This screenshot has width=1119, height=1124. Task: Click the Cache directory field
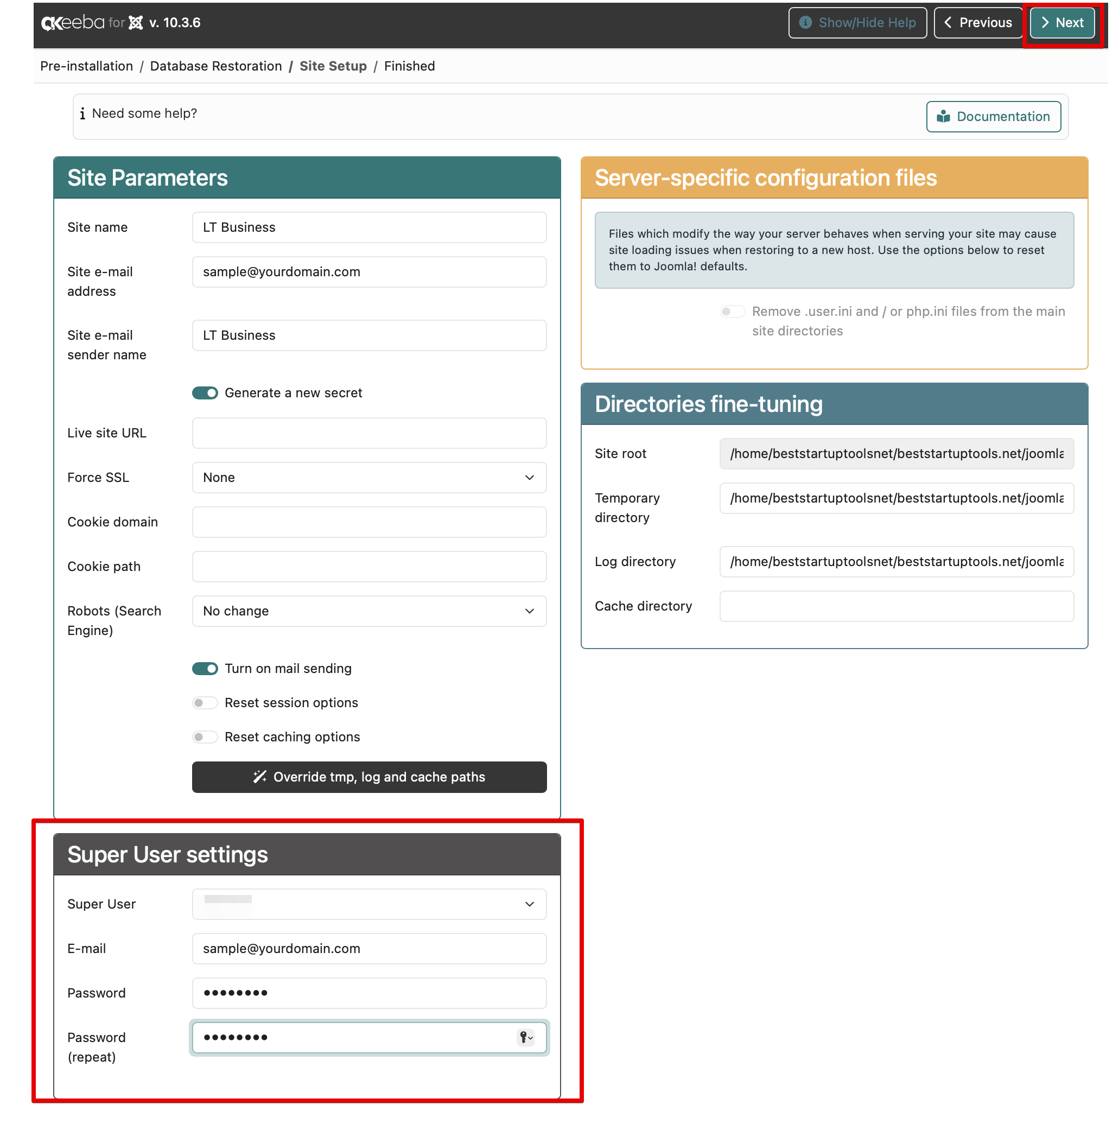coord(897,606)
